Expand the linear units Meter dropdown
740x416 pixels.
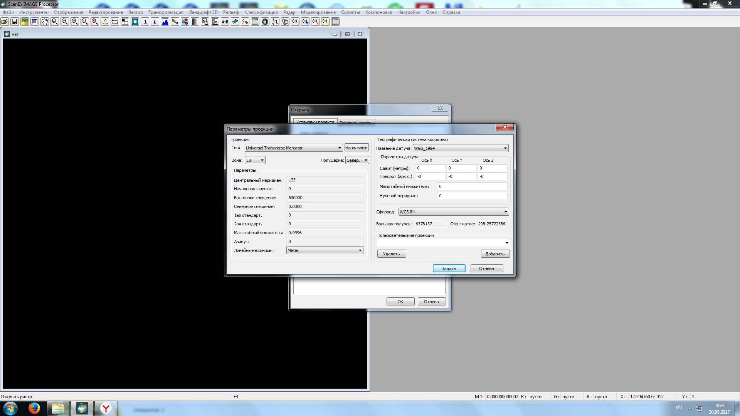[x=360, y=250]
